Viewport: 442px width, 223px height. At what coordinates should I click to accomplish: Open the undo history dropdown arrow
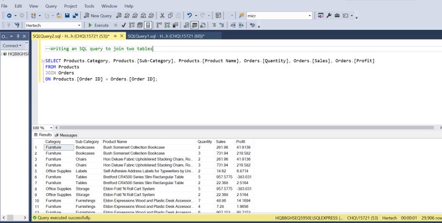(196, 16)
